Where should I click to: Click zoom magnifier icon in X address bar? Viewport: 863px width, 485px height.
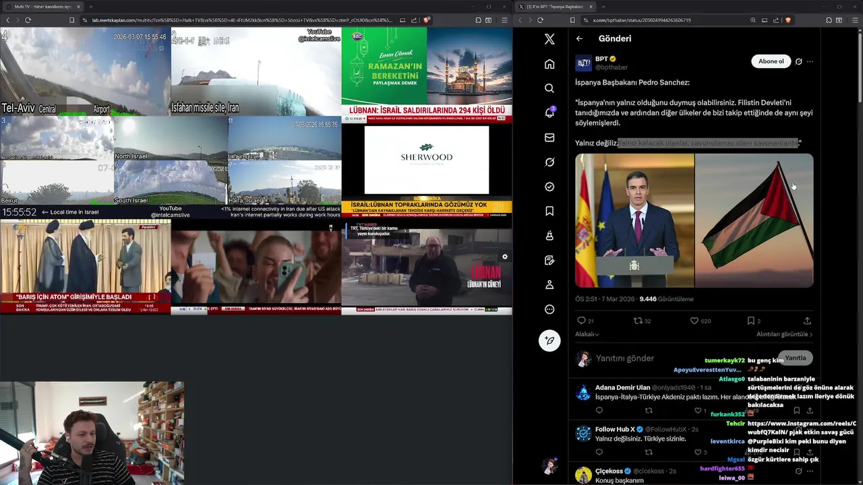[x=753, y=20]
